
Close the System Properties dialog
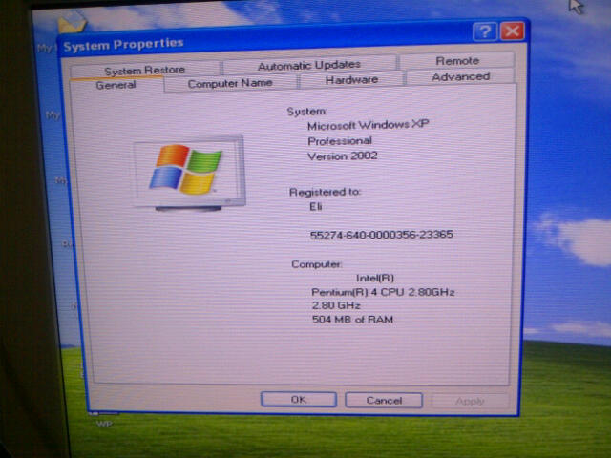pos(512,31)
